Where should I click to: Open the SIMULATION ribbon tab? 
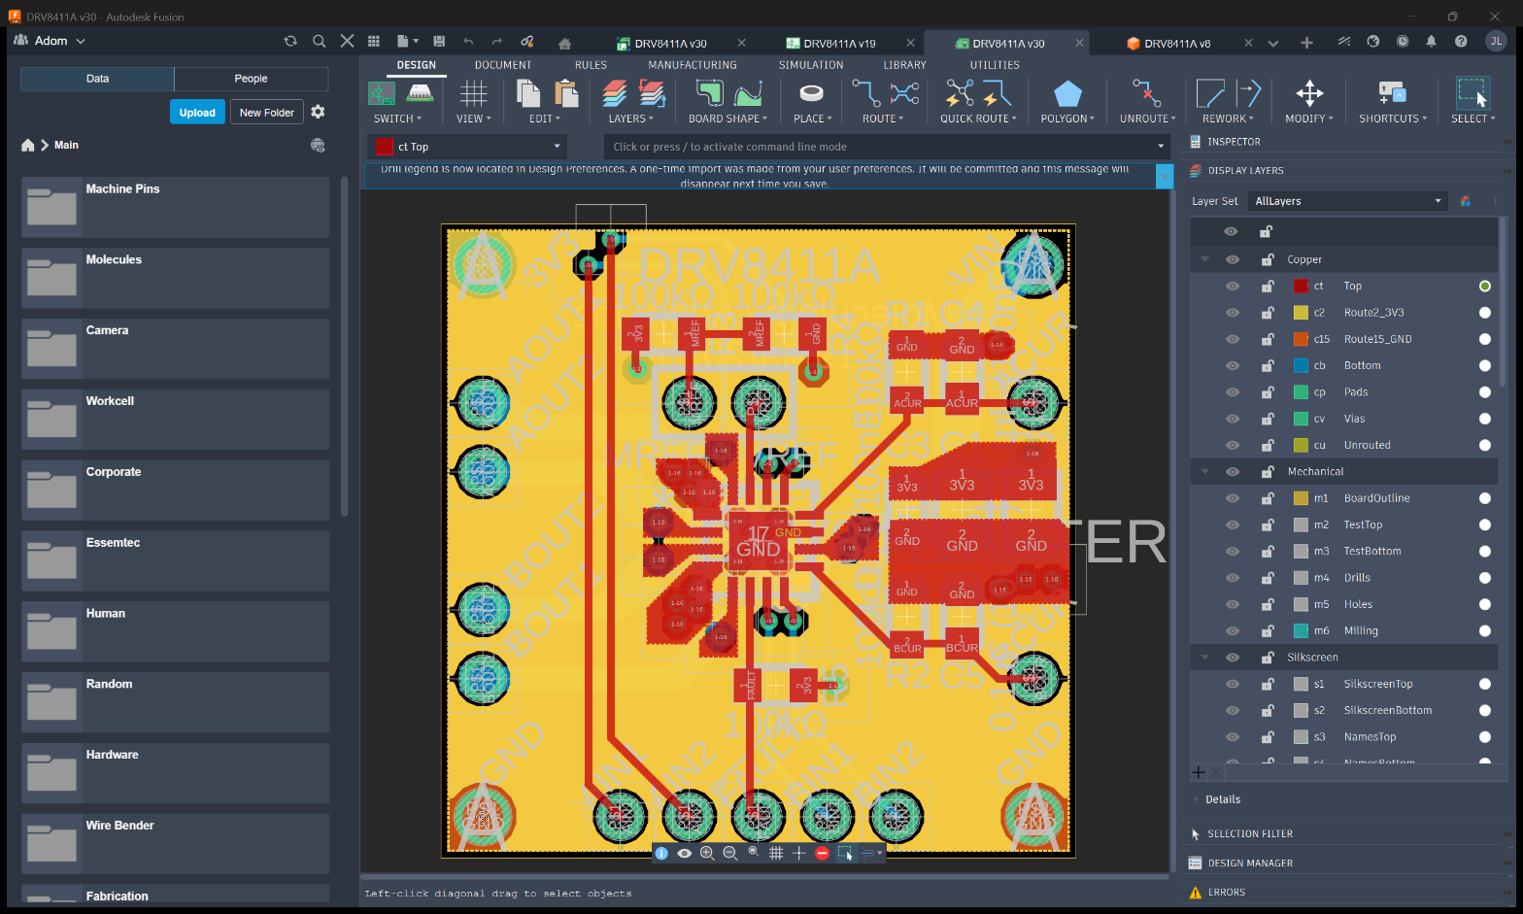point(811,65)
